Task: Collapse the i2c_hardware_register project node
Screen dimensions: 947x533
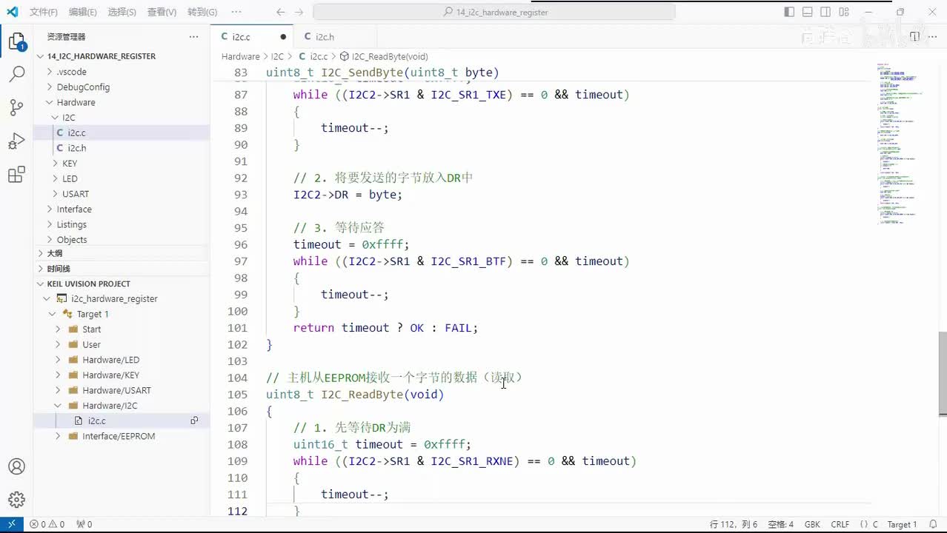Action: pos(114,299)
